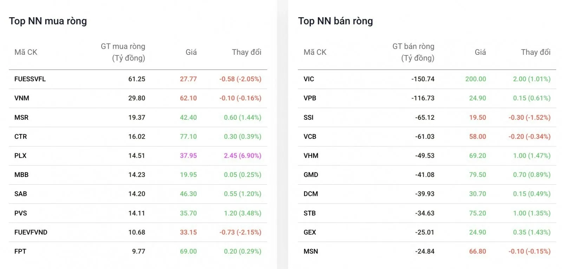Choose the MBB ticker symbol
The height and width of the screenshot is (269, 562).
pos(21,175)
